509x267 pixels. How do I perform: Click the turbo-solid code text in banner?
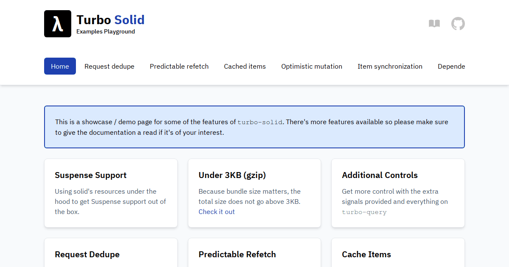(260, 122)
